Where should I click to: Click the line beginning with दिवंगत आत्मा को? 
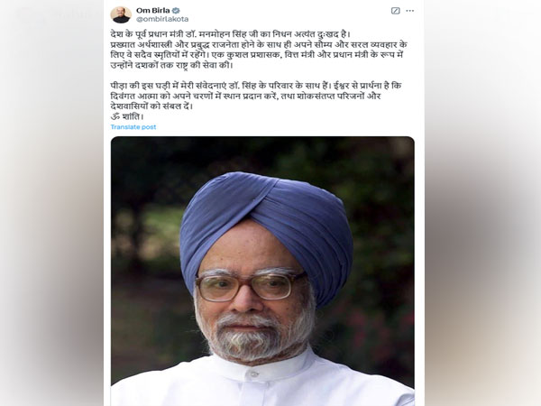point(245,96)
